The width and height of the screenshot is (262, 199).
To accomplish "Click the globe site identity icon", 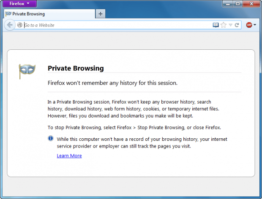I will pyautogui.click(x=20, y=25).
